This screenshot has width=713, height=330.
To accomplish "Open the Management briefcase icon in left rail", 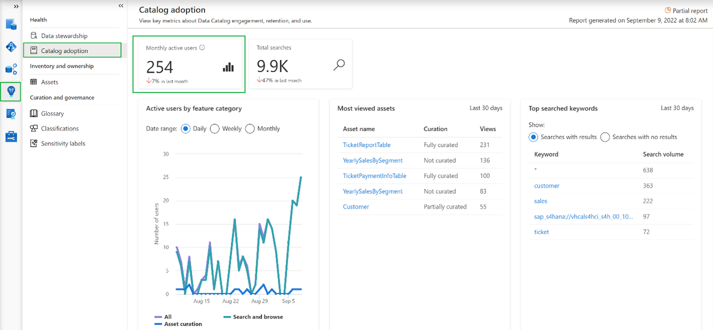I will pos(11,136).
